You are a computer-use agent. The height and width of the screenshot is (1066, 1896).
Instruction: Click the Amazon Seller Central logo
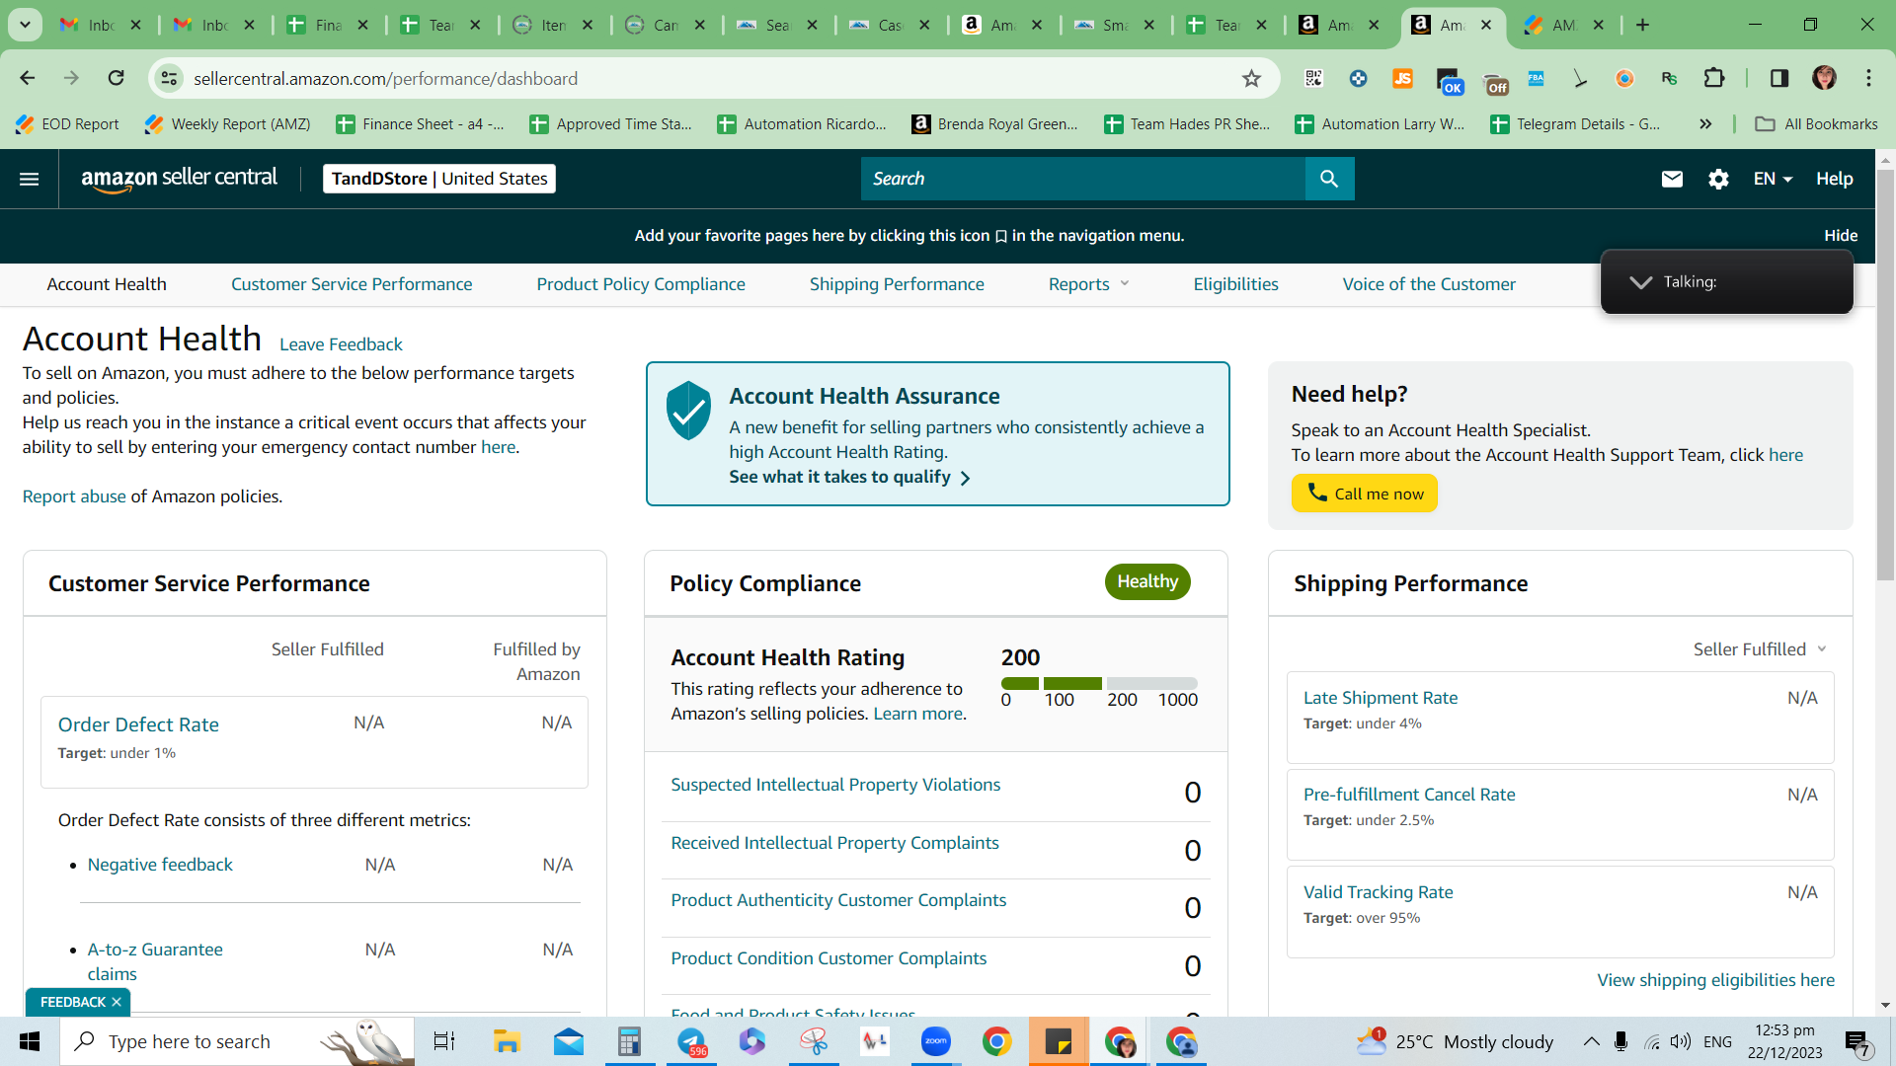click(179, 179)
